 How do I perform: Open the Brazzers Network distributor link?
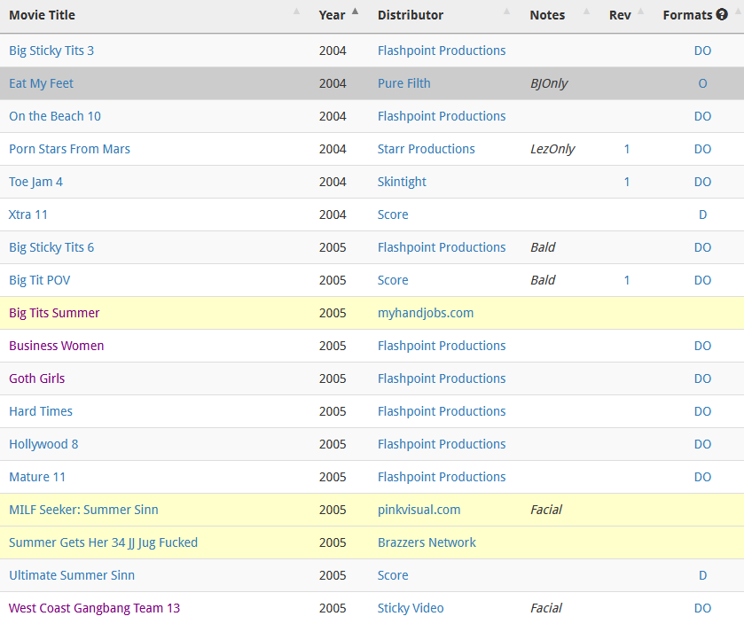(x=427, y=542)
